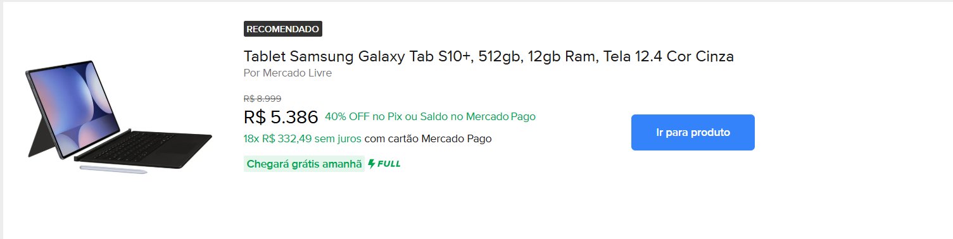Click the 40% OFF no Pix offer
This screenshot has height=239, width=953.
(363, 116)
